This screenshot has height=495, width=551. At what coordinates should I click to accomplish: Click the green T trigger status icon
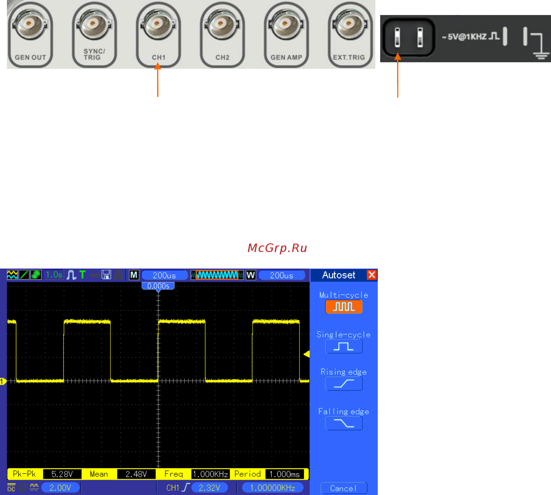coord(82,275)
